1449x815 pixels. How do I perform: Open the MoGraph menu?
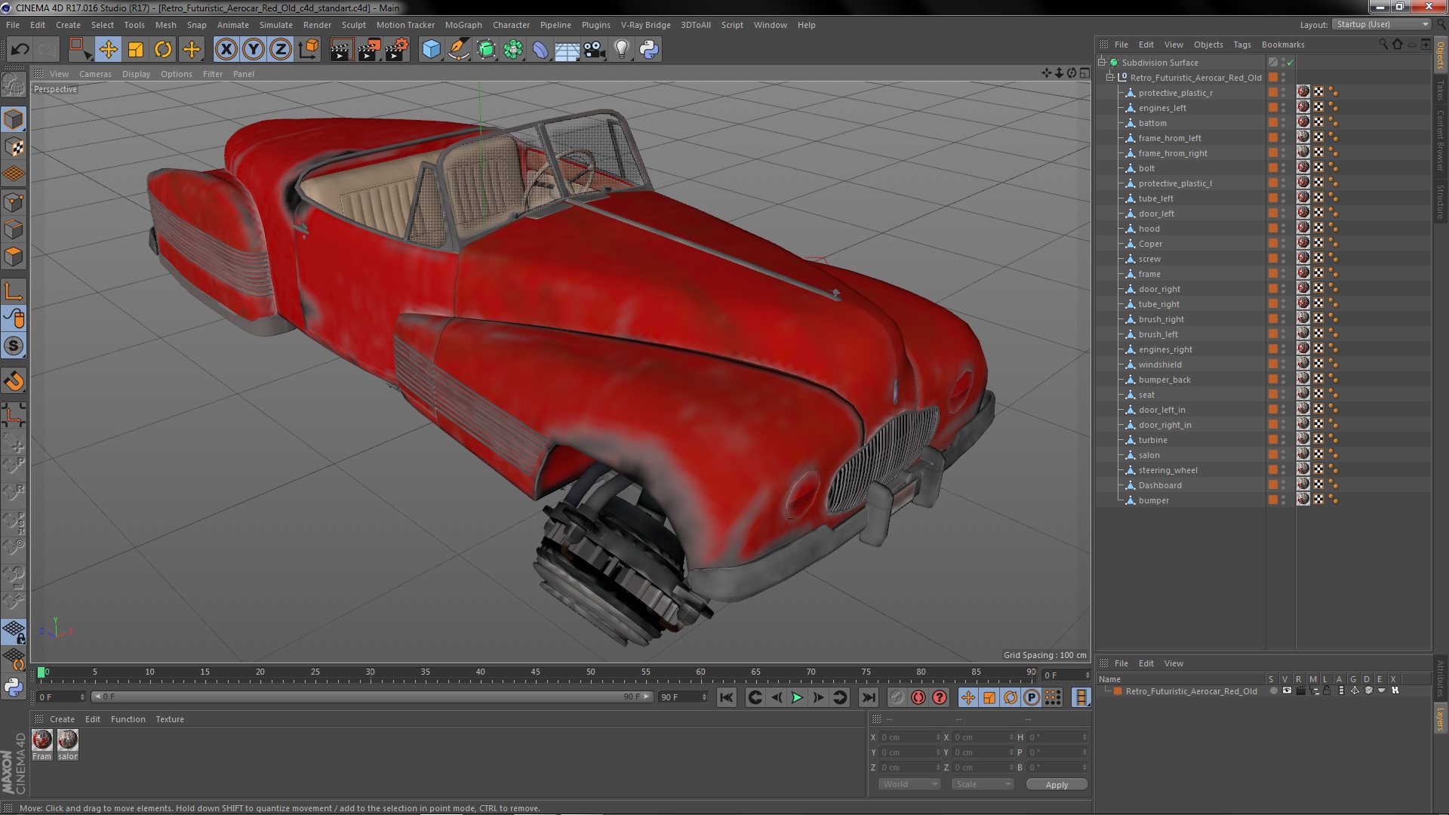point(463,25)
